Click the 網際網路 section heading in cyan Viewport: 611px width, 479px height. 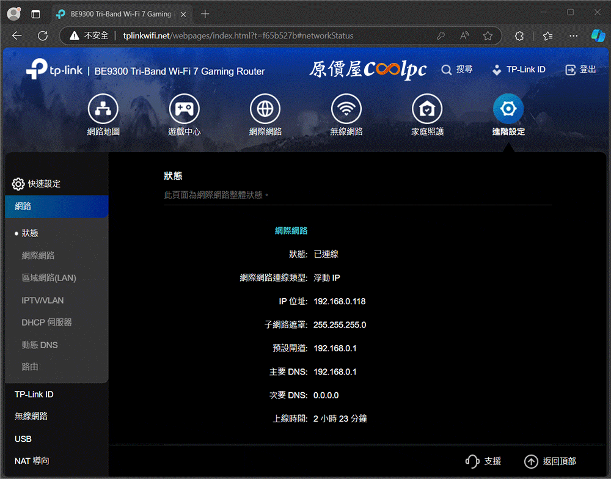point(291,231)
